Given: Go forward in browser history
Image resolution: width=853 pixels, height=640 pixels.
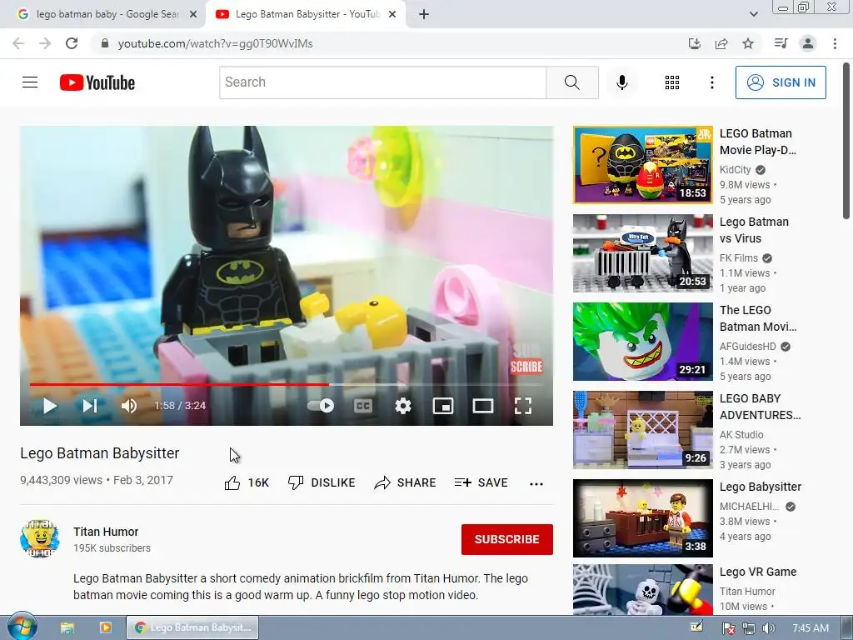Looking at the screenshot, I should coord(45,43).
